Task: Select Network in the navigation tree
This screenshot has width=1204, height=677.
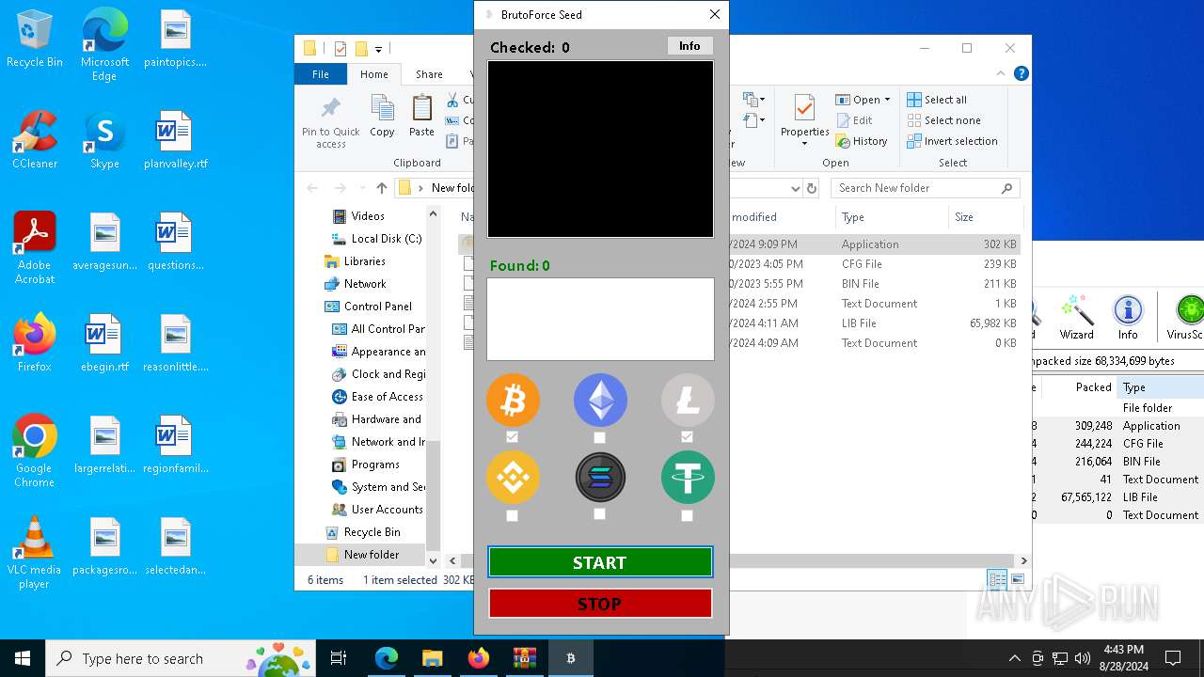Action: coord(355,284)
